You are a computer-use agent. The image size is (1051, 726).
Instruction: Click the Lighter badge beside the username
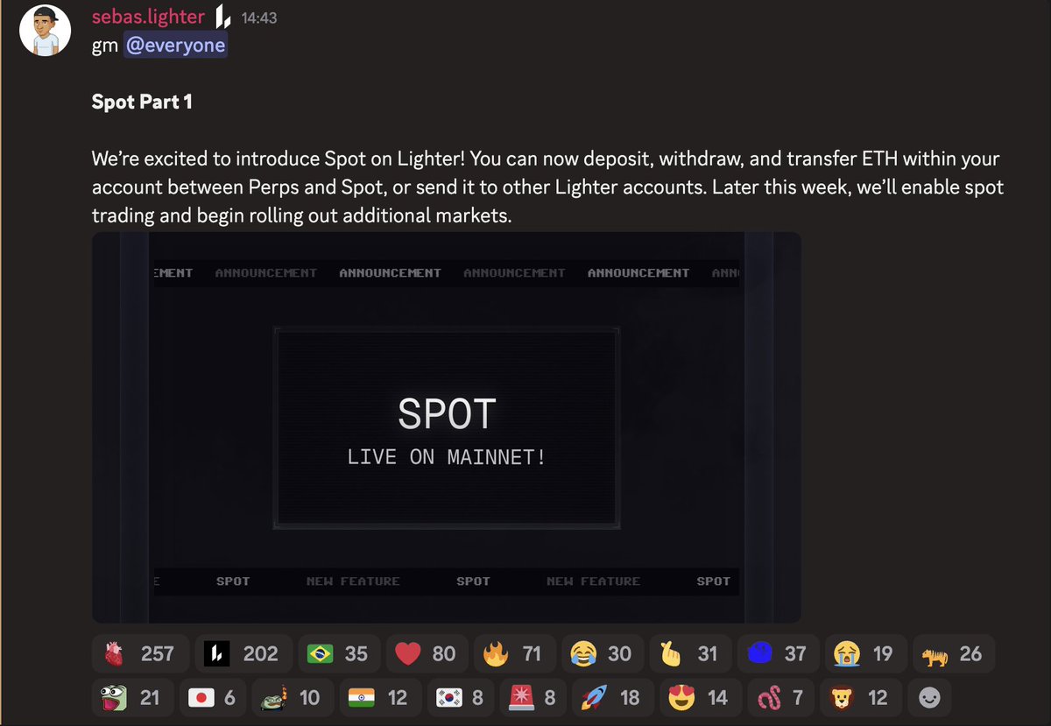click(222, 17)
